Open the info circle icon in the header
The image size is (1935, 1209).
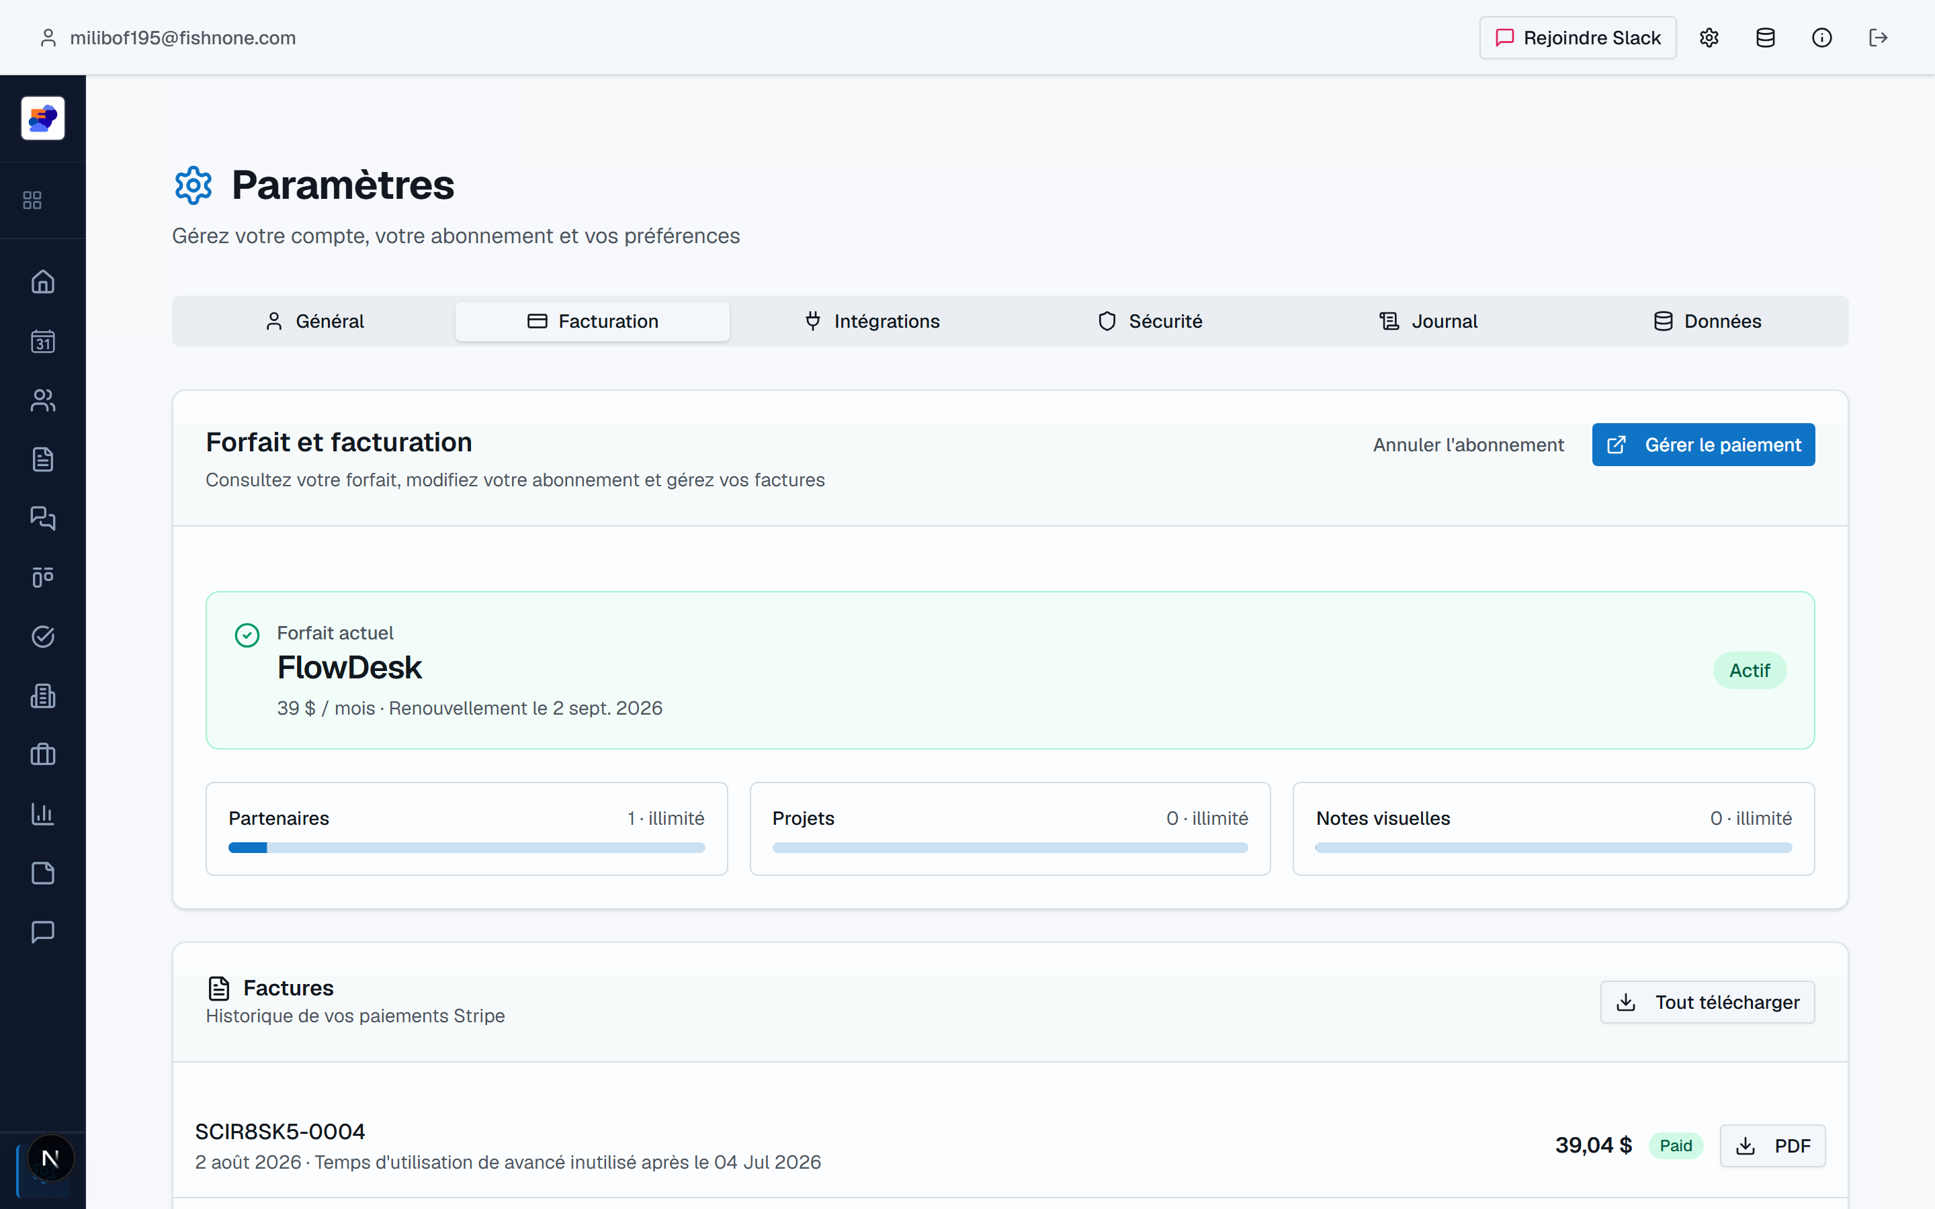(x=1821, y=38)
